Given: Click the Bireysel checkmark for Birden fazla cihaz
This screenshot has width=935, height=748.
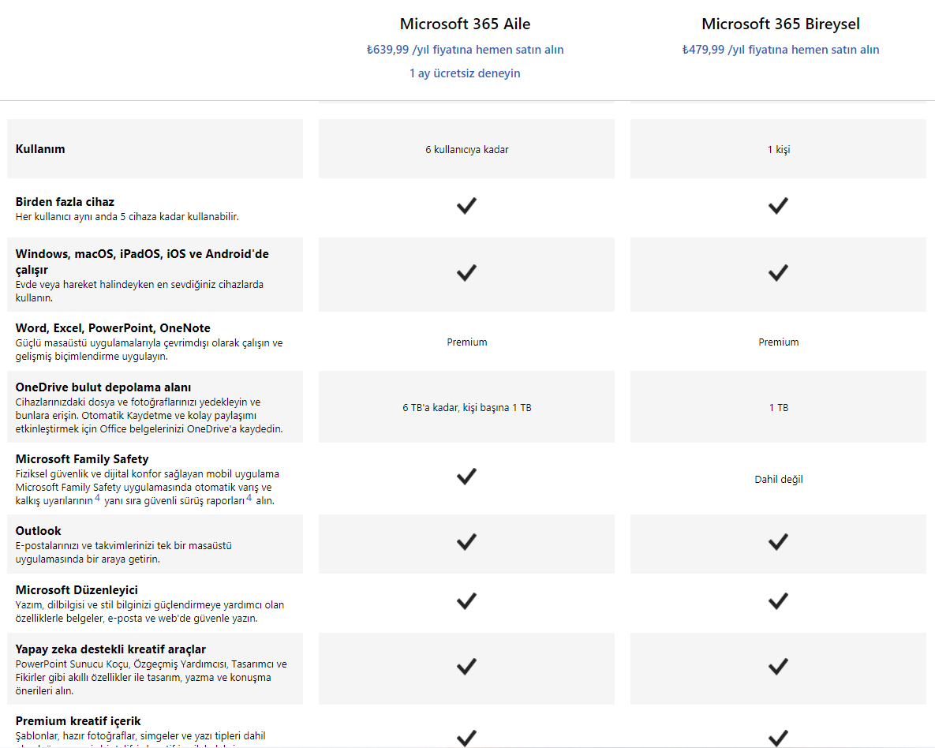Looking at the screenshot, I should (778, 206).
